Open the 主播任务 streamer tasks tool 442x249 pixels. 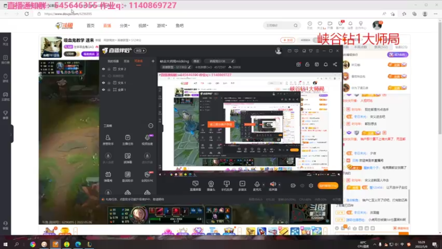pyautogui.click(x=128, y=140)
